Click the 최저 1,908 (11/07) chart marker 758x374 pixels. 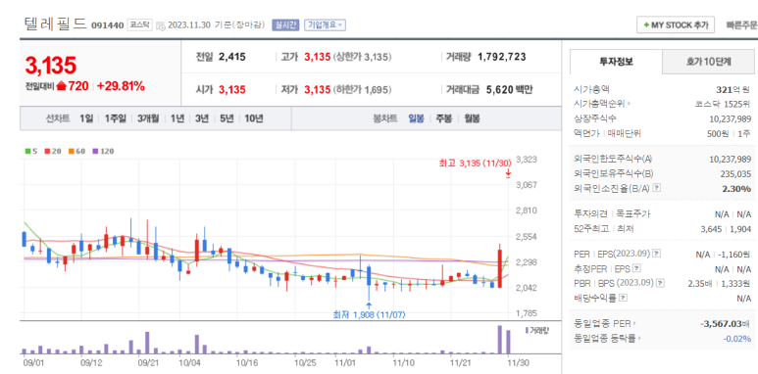point(369,314)
